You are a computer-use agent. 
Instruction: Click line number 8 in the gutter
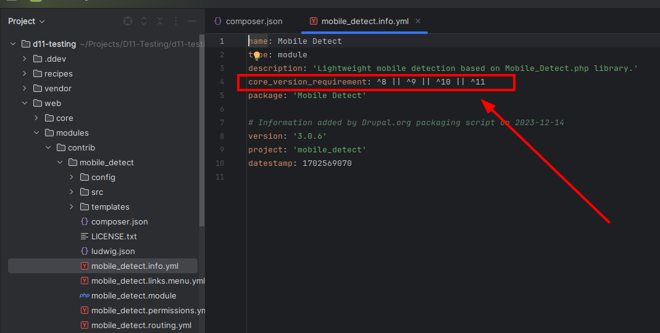coord(222,136)
